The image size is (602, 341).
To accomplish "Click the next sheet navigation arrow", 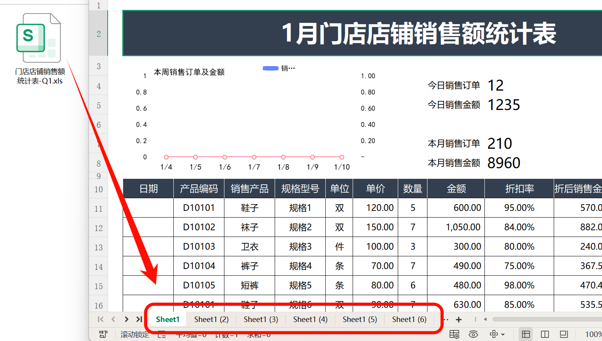I will pyautogui.click(x=126, y=319).
